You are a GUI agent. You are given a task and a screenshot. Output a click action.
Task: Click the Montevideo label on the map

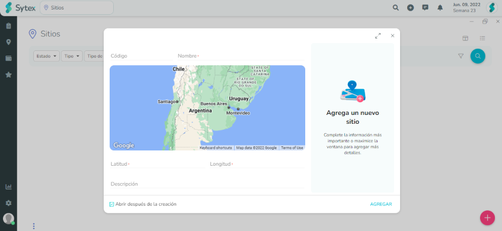pyautogui.click(x=238, y=113)
